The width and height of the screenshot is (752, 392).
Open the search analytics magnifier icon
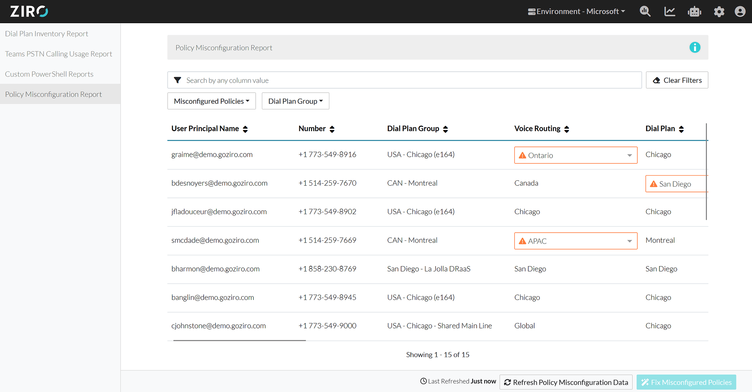coord(645,12)
